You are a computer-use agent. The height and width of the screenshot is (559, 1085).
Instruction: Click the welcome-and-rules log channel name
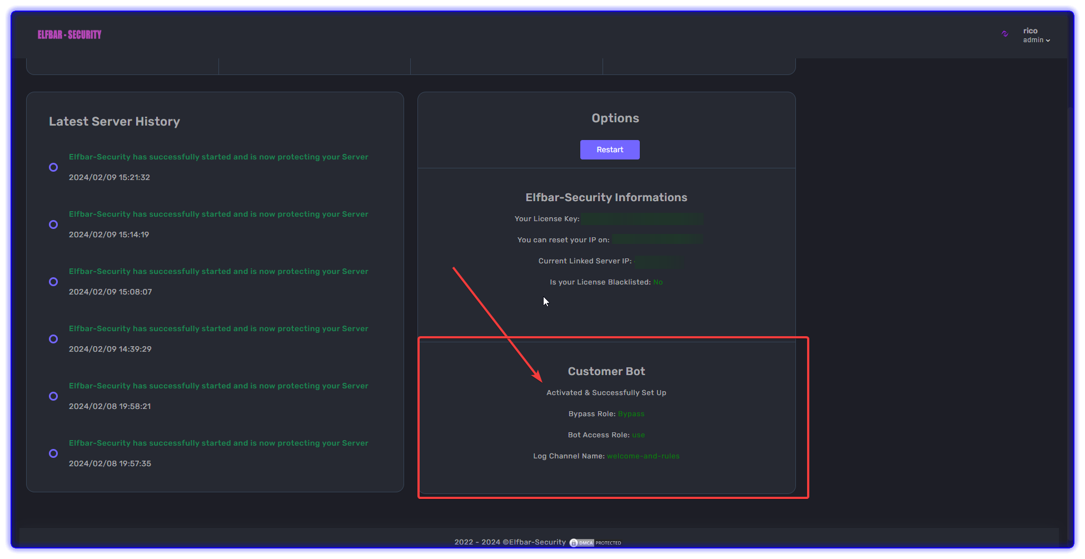(x=643, y=456)
